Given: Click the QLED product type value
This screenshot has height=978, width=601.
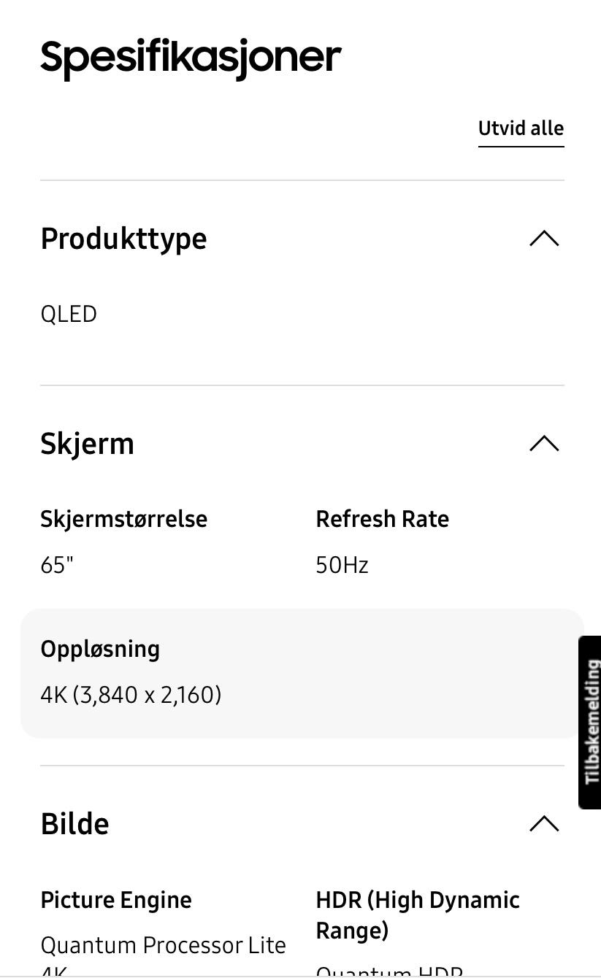Looking at the screenshot, I should point(69,315).
